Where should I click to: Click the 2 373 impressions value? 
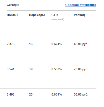pyautogui.click(x=11, y=44)
